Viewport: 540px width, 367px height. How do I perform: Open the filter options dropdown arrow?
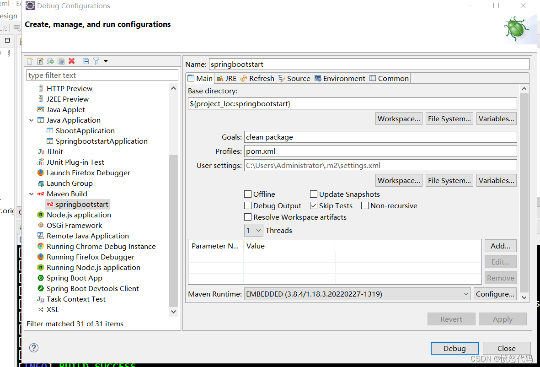pos(106,61)
